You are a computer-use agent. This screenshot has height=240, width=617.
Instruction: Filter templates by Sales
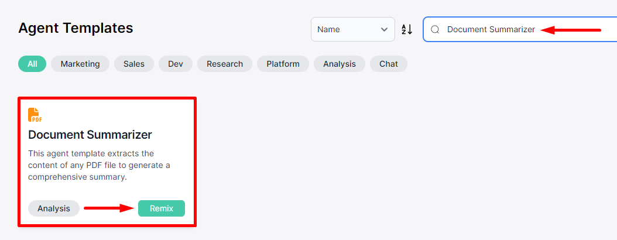[x=134, y=64]
